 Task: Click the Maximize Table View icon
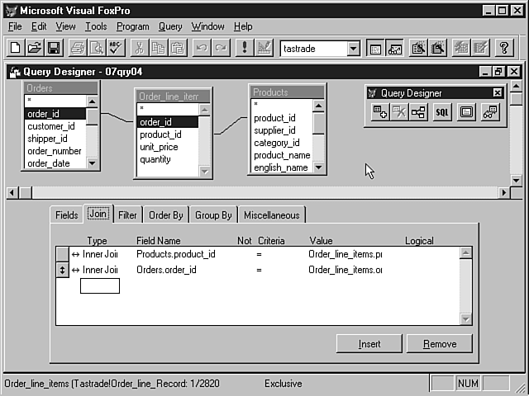466,112
